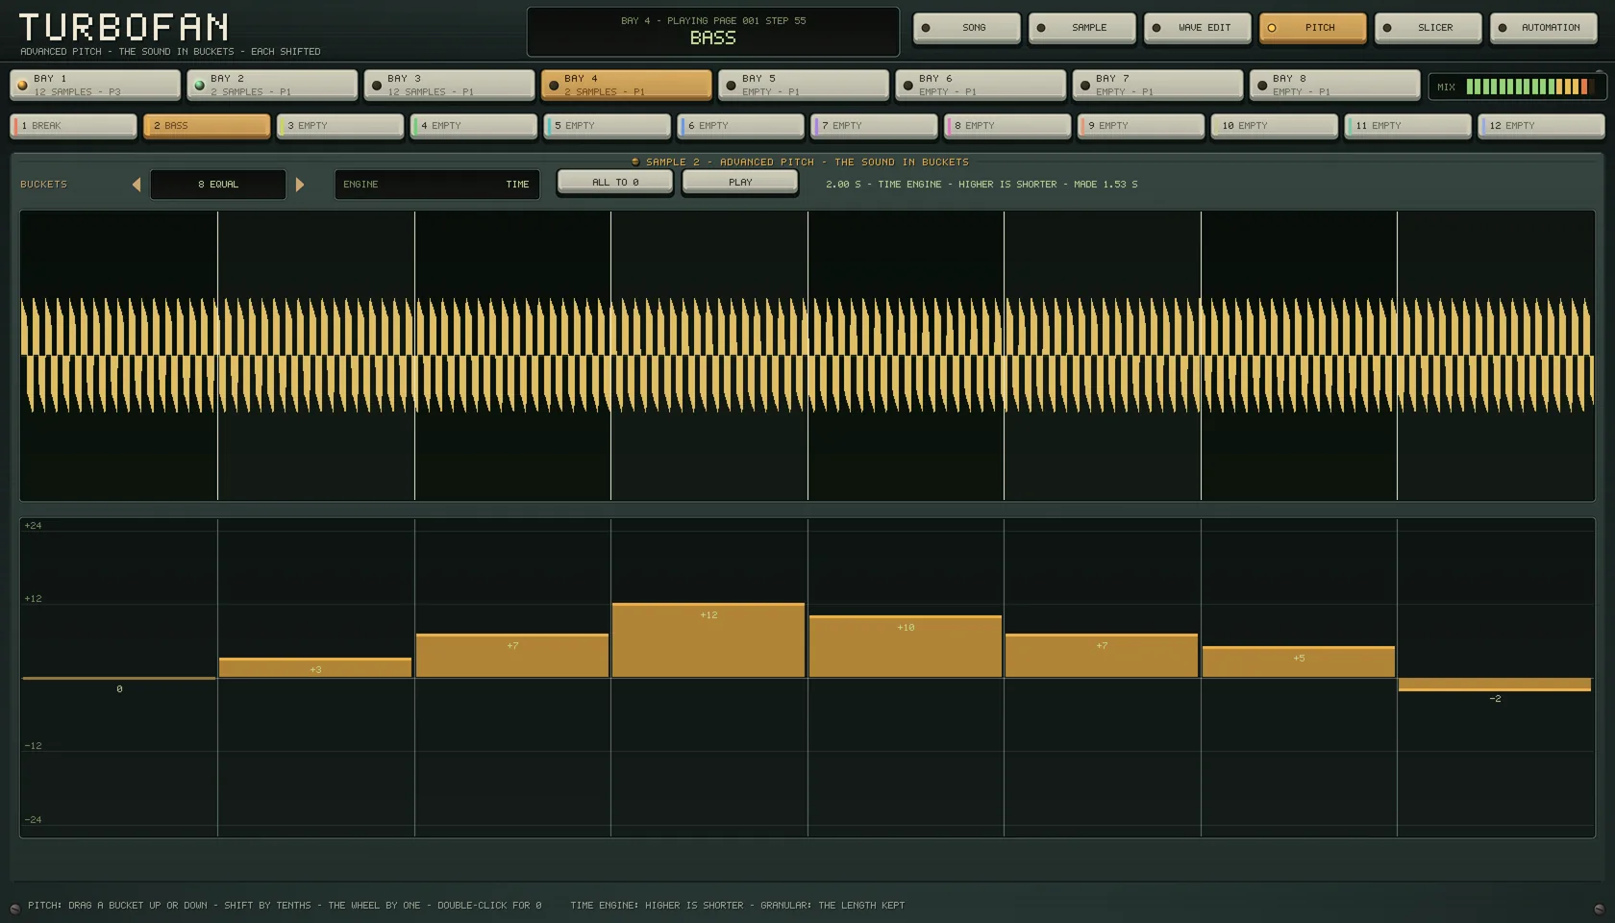This screenshot has height=923, width=1615.
Task: Click the time engine info readout text
Action: [981, 185]
